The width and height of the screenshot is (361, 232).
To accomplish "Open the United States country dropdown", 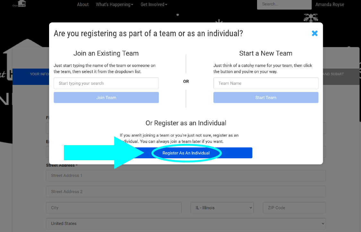I will coord(186,223).
